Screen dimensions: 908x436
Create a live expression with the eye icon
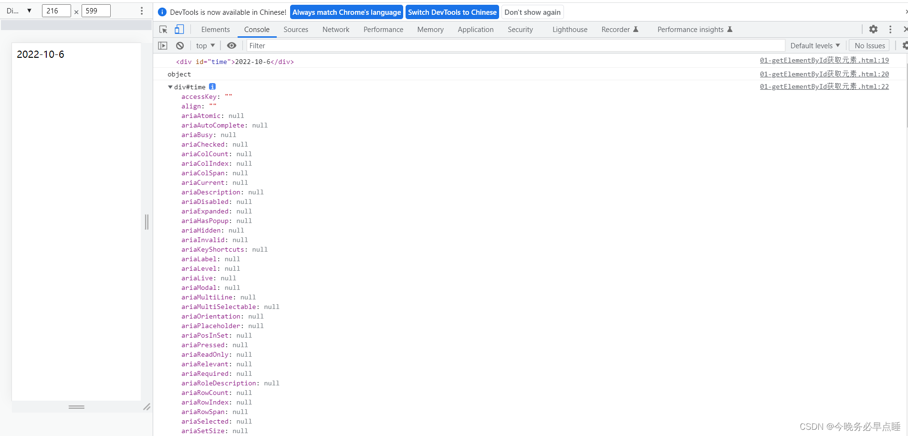coord(232,45)
